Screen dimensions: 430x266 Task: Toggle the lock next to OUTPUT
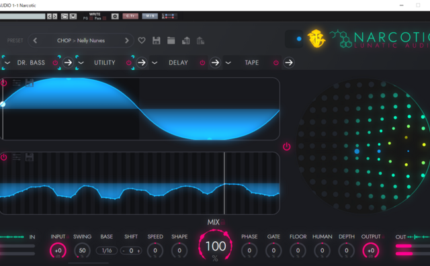[384, 236]
